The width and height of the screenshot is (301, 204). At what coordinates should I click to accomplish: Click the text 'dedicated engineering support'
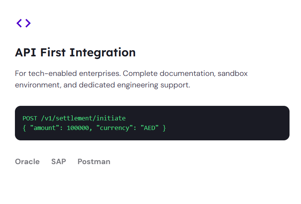point(134,85)
